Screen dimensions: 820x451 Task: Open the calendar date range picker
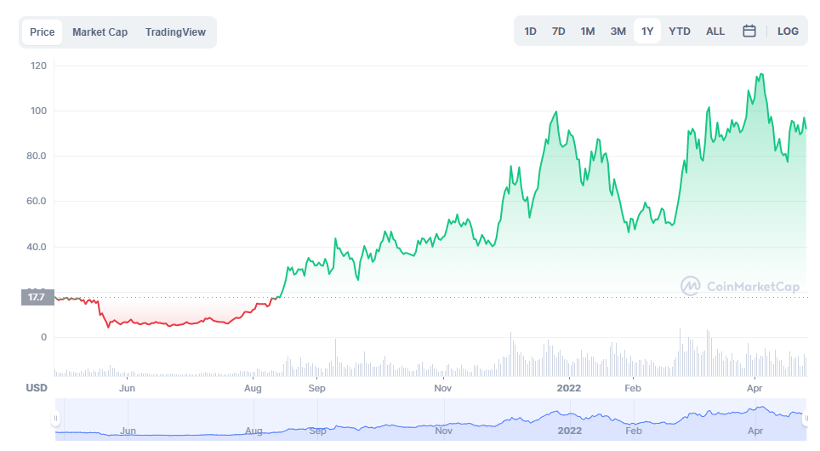tap(749, 31)
